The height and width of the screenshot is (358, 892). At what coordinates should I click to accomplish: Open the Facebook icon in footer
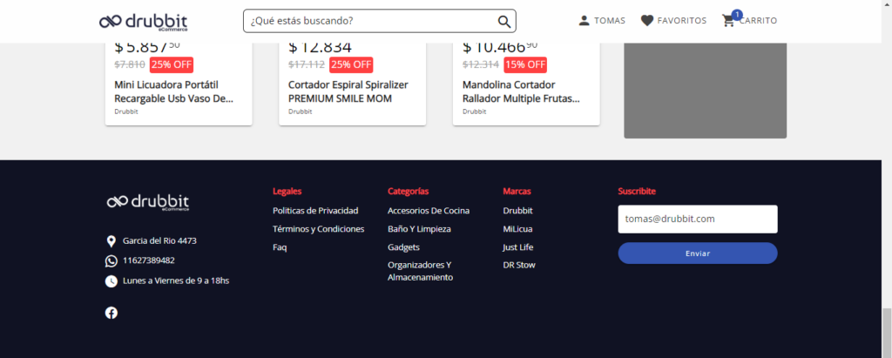111,313
